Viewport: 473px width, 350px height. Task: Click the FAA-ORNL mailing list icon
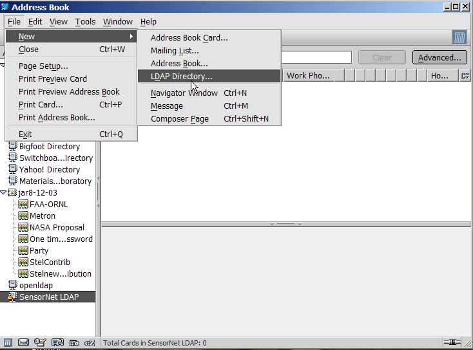(x=23, y=204)
